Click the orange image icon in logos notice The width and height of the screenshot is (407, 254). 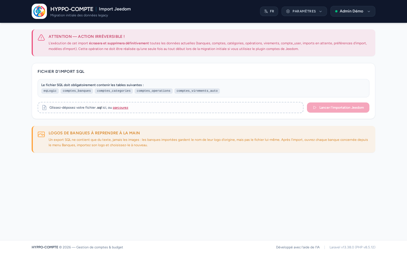(x=41, y=134)
